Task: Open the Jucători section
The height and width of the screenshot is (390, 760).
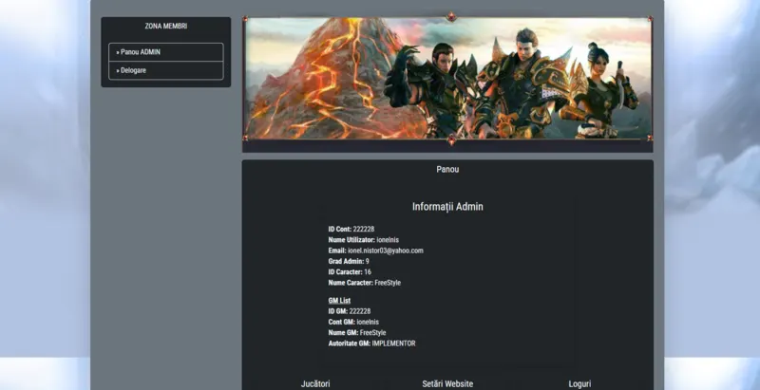Action: point(315,383)
